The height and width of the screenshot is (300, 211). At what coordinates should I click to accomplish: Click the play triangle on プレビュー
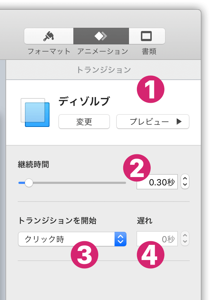click(x=179, y=122)
